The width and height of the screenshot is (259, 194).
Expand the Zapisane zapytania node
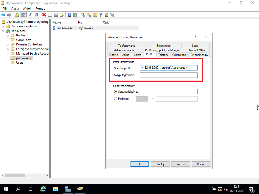tap(3, 26)
